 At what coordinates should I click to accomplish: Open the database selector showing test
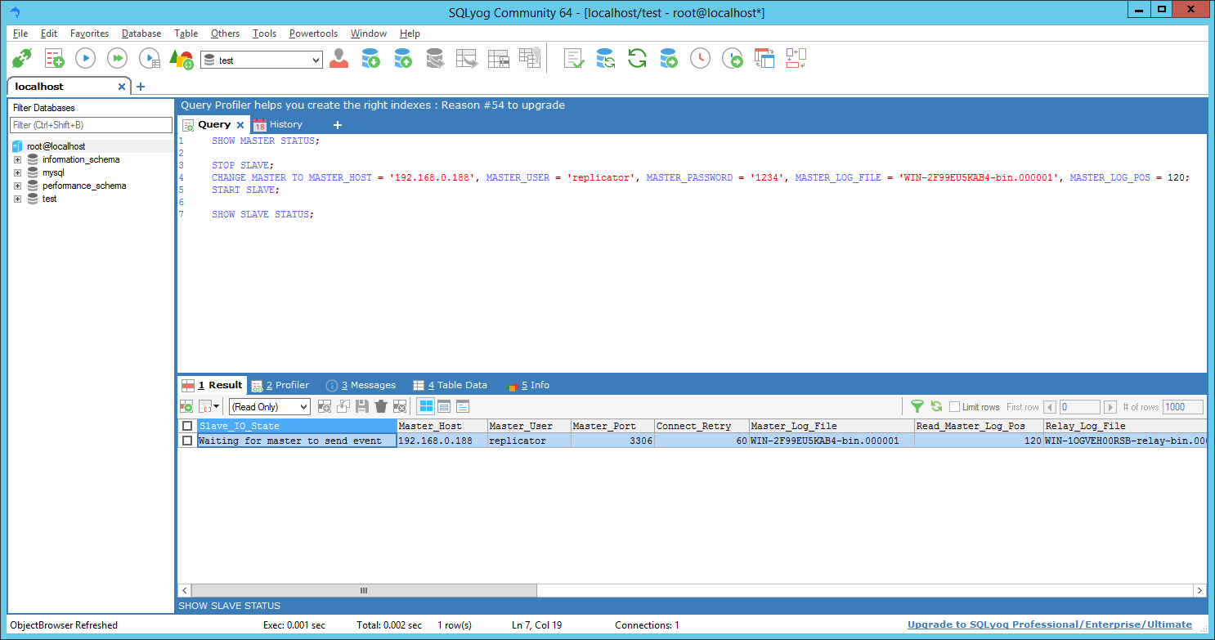(x=262, y=60)
